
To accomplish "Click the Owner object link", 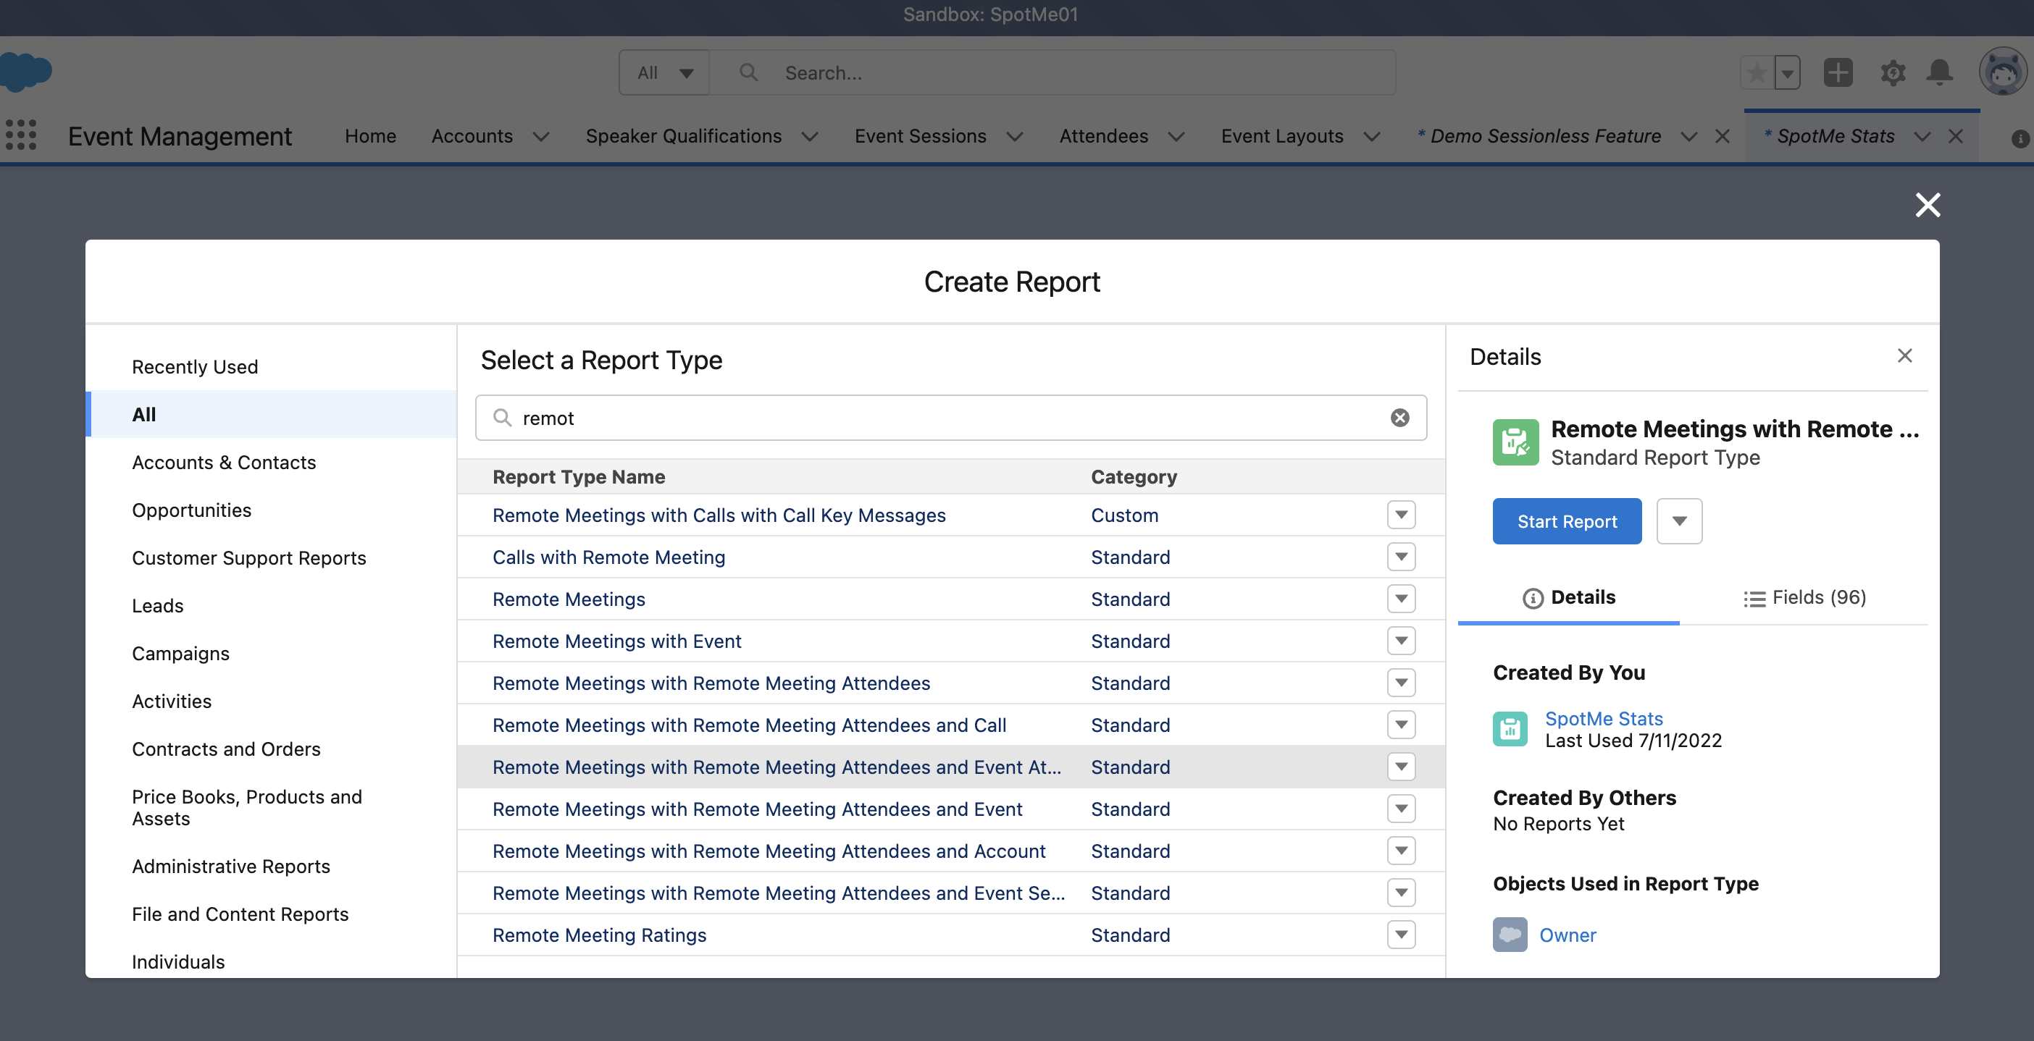I will [1568, 935].
